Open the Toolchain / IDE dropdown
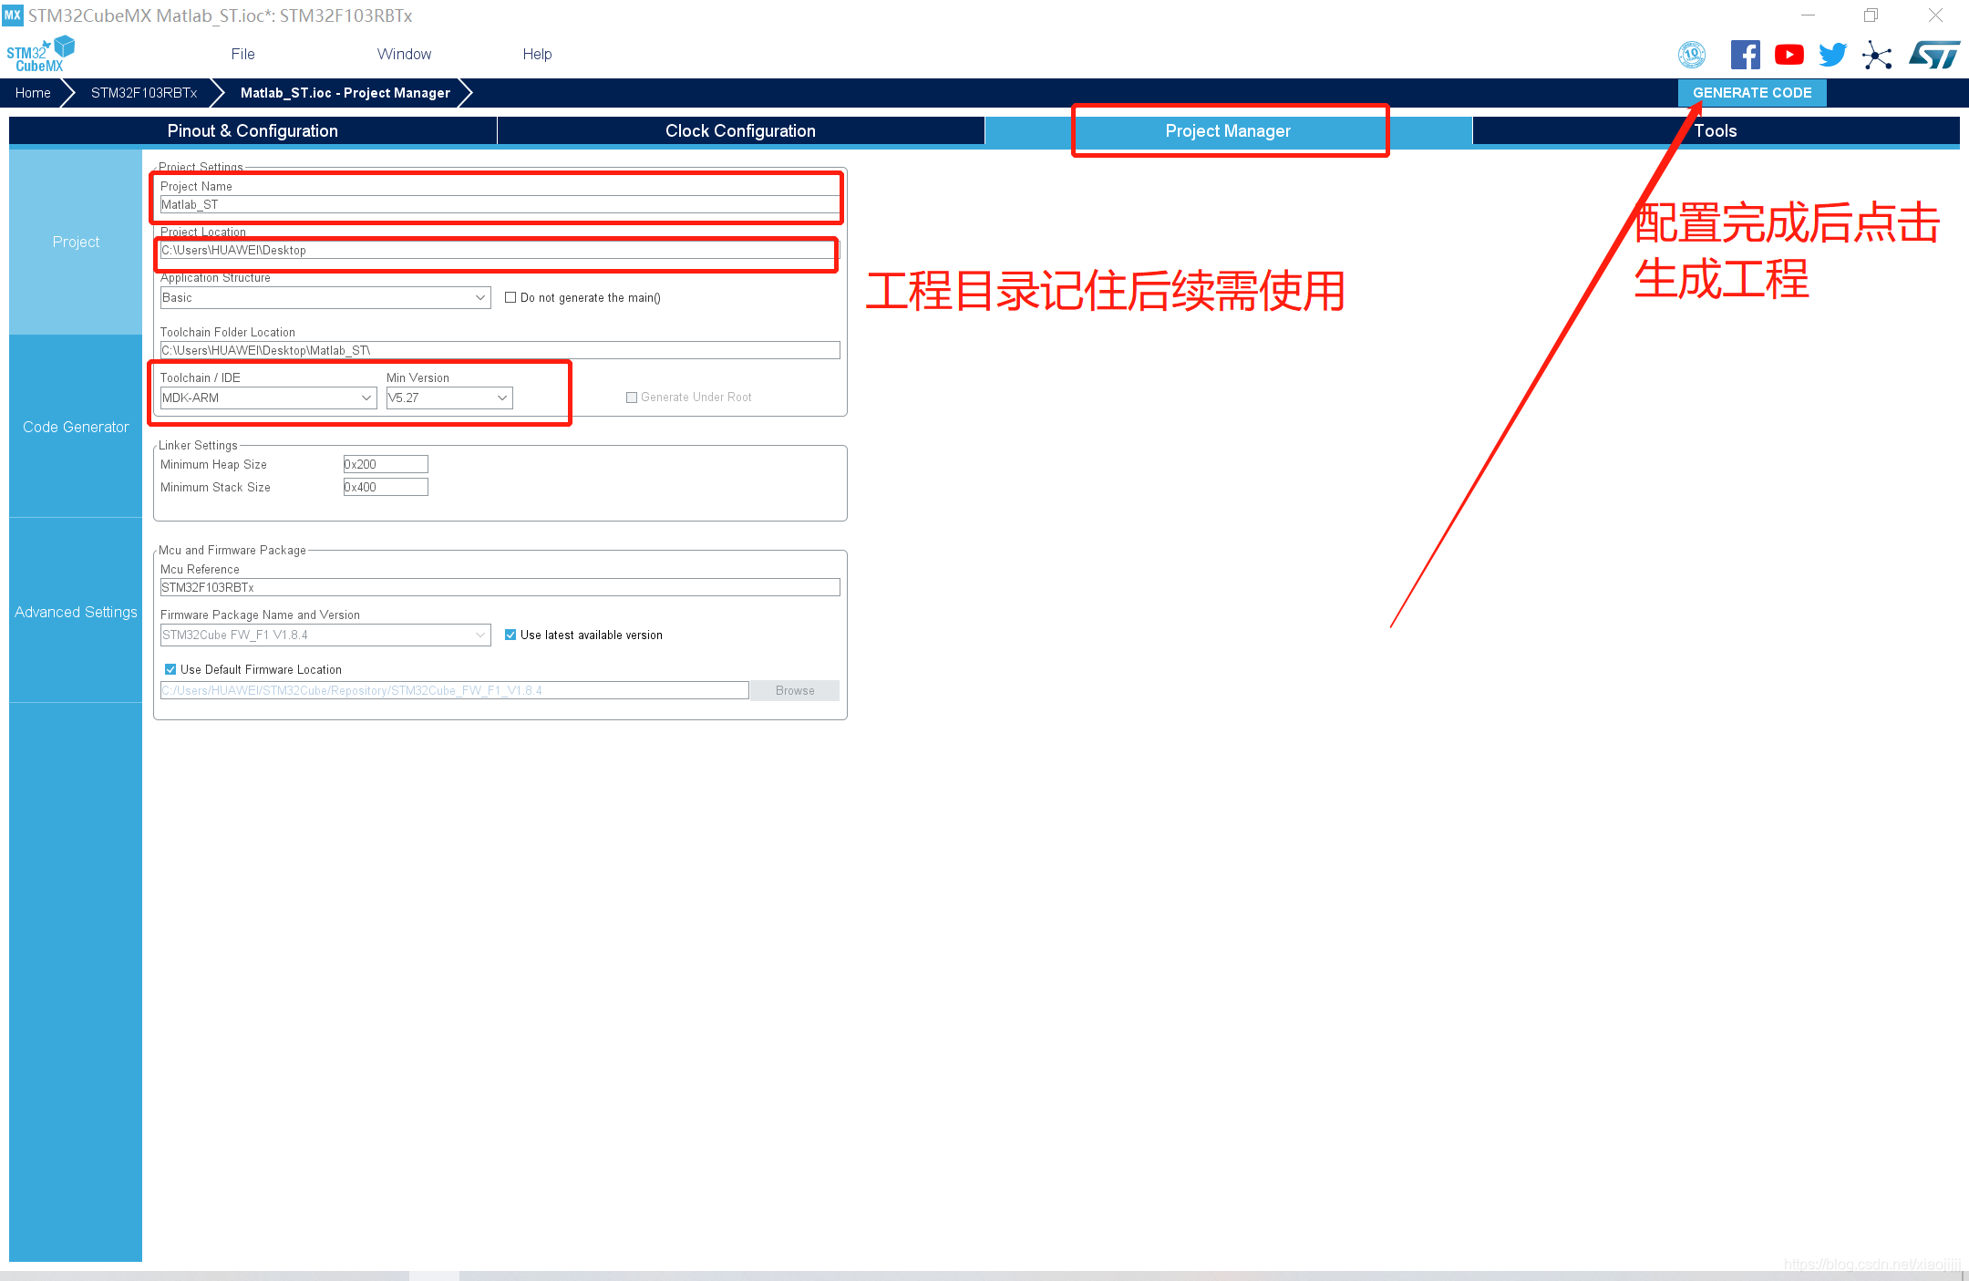1969x1281 pixels. pos(268,398)
